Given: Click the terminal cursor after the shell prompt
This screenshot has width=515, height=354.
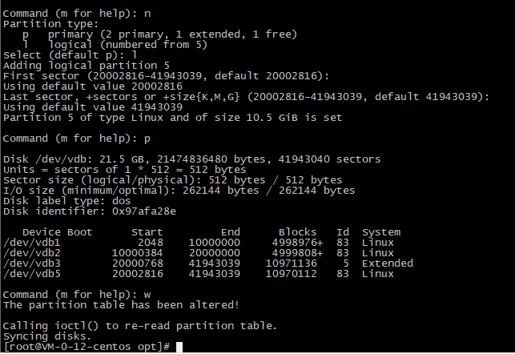Looking at the screenshot, I should click(x=179, y=347).
